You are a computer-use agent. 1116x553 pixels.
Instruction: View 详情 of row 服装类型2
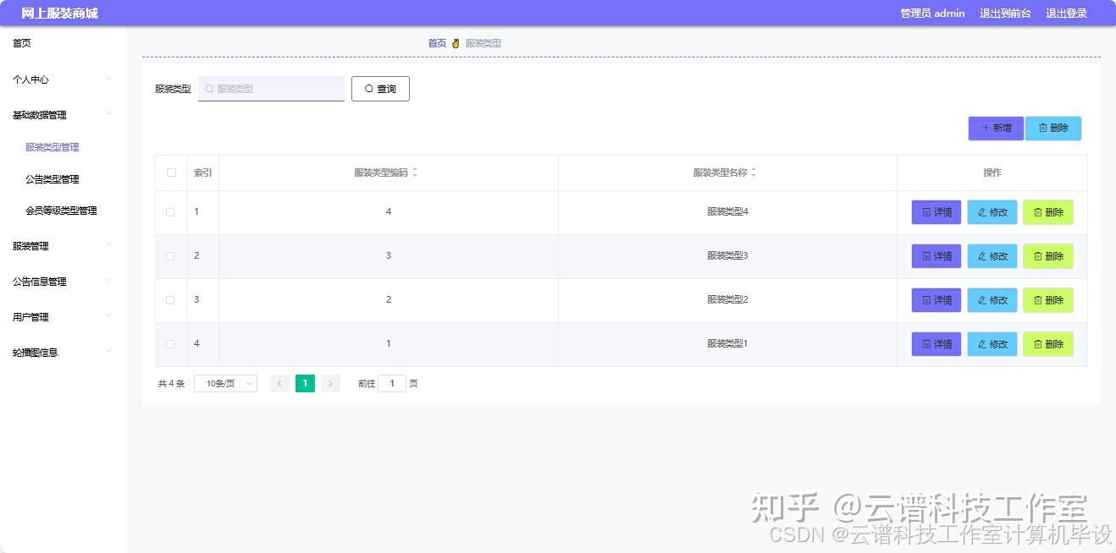coord(936,300)
